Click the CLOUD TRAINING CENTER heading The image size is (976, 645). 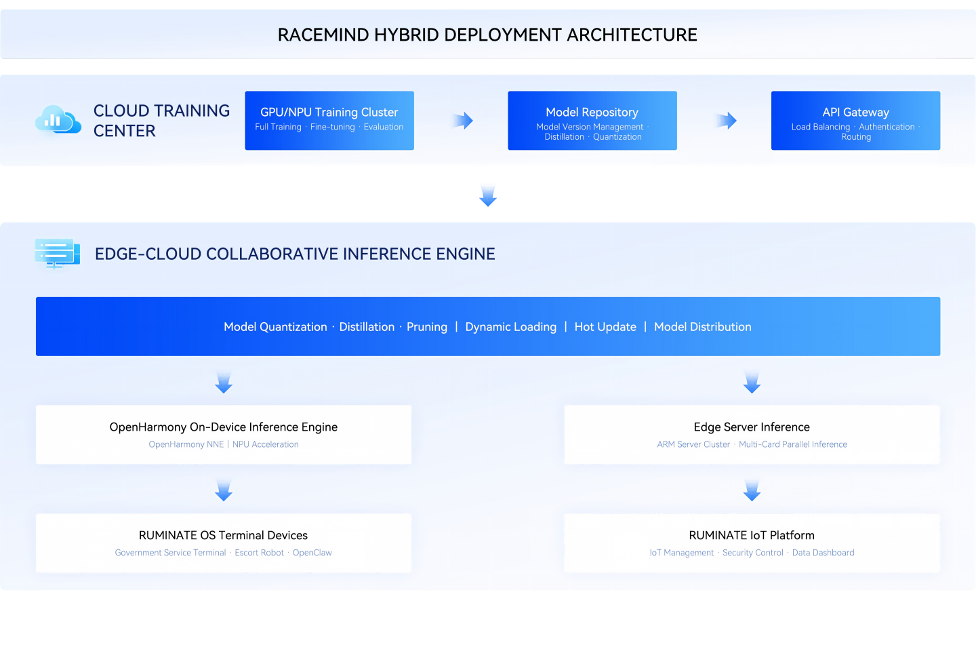pyautogui.click(x=161, y=121)
